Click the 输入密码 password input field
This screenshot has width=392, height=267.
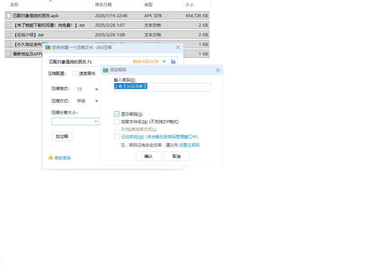coord(163,87)
